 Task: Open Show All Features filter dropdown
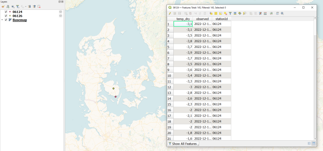[183, 144]
